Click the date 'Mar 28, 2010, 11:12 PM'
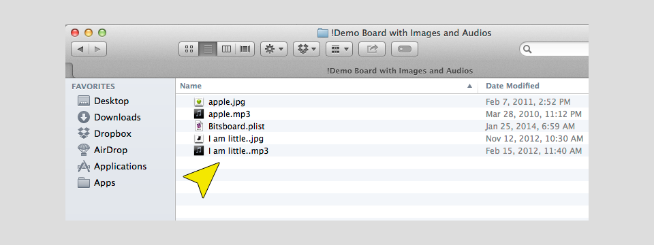This screenshot has width=654, height=245. (x=533, y=114)
